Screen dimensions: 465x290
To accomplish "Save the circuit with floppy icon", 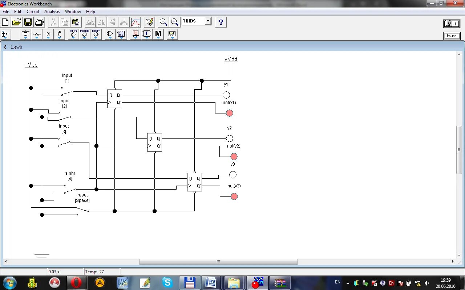I will tap(28, 22).
